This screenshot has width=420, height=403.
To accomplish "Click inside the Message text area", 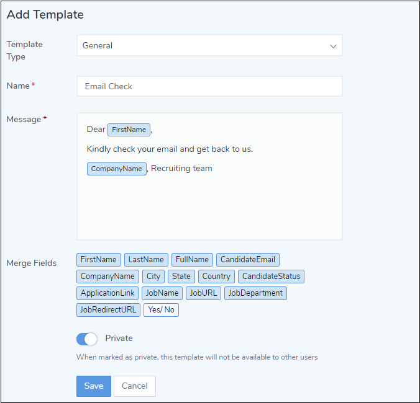I will coord(209,205).
